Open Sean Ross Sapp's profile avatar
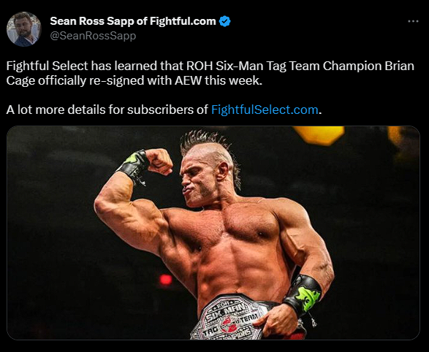The width and height of the screenshot is (429, 352). pyautogui.click(x=24, y=29)
